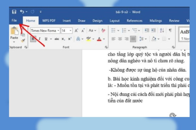The height and width of the screenshot is (130, 196).
Task: Switch to the Draw tab
Action: (82, 21)
